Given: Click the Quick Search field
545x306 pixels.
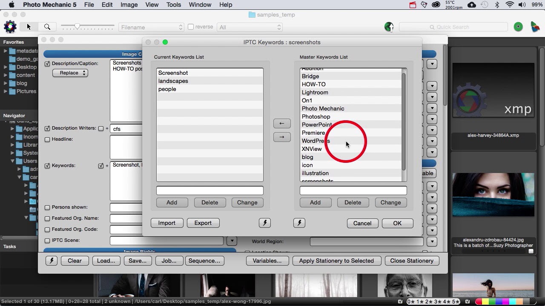Looking at the screenshot, I should click(x=453, y=27).
